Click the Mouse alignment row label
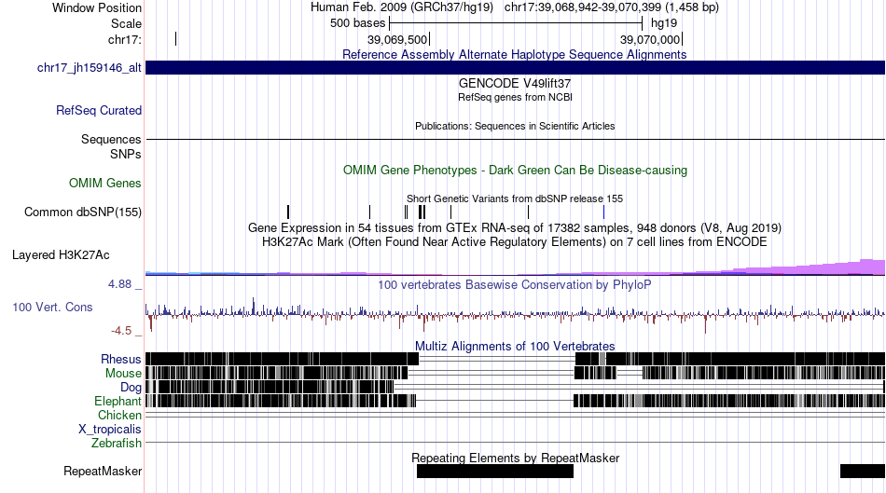886x493 pixels. [x=123, y=374]
